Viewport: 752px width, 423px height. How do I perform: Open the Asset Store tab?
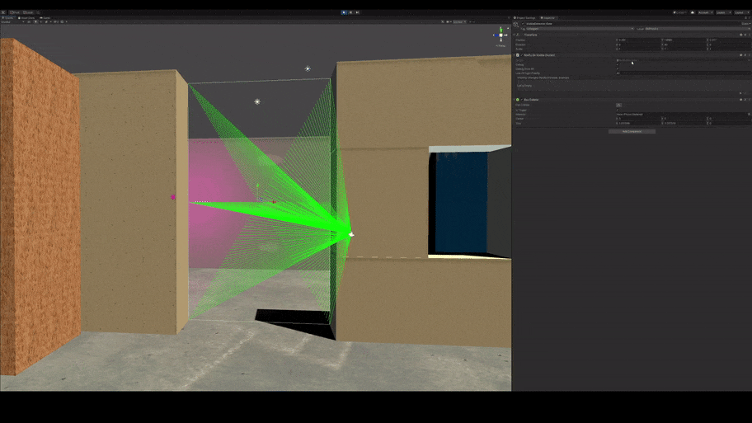(x=26, y=18)
